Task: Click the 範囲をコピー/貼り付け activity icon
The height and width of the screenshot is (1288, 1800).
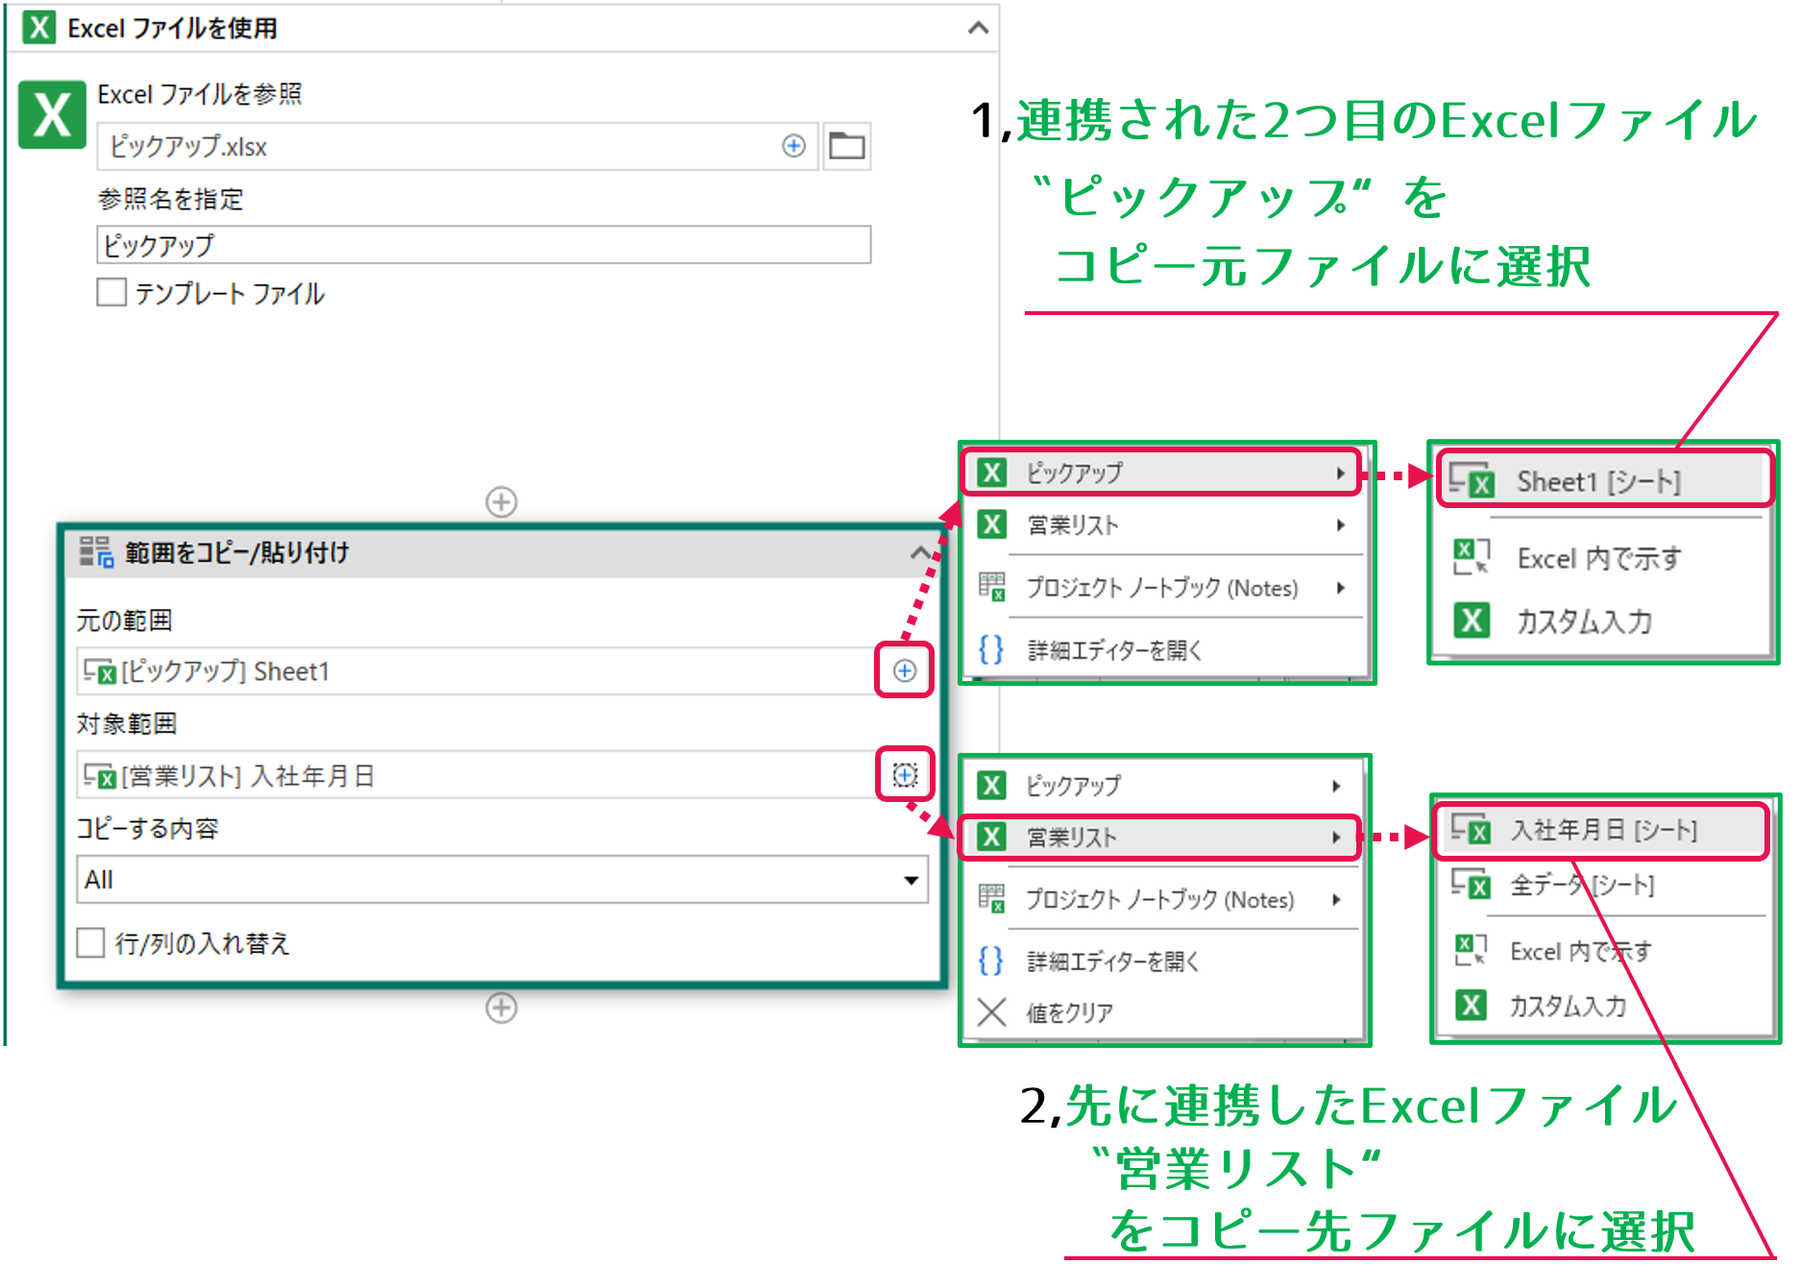Action: [96, 552]
